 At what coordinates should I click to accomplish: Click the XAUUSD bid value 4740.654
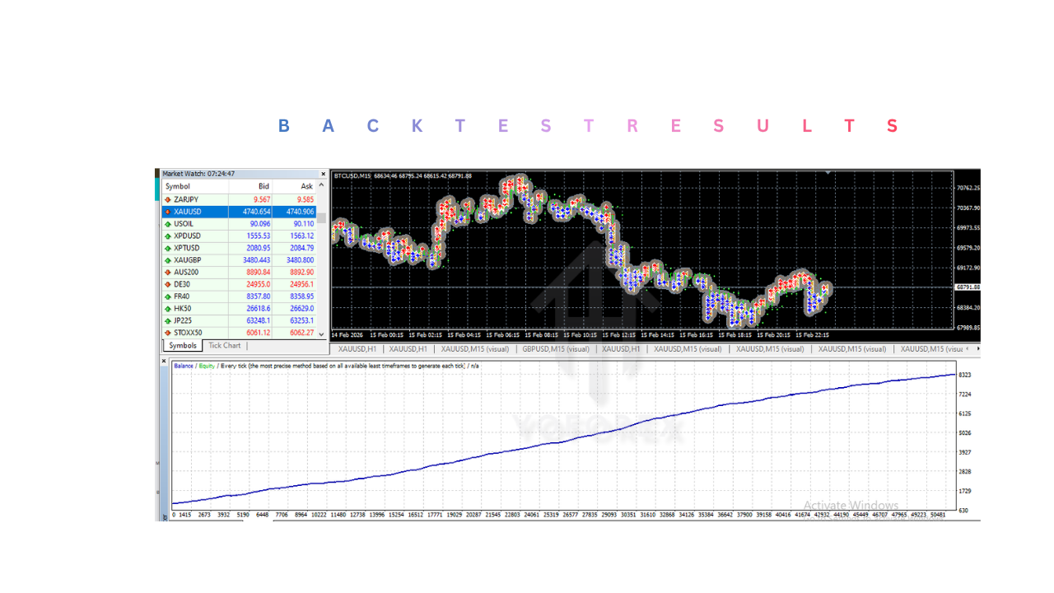[x=256, y=212]
